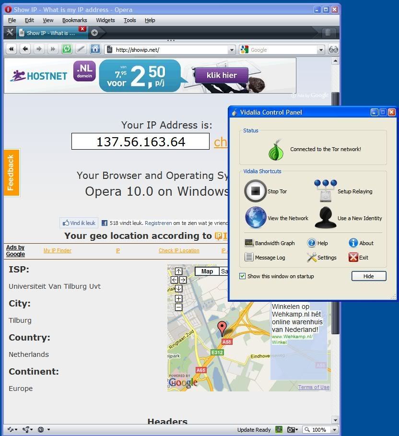Click the IP address 137.56.163.64 box
The image size is (399, 436).
pyautogui.click(x=141, y=141)
